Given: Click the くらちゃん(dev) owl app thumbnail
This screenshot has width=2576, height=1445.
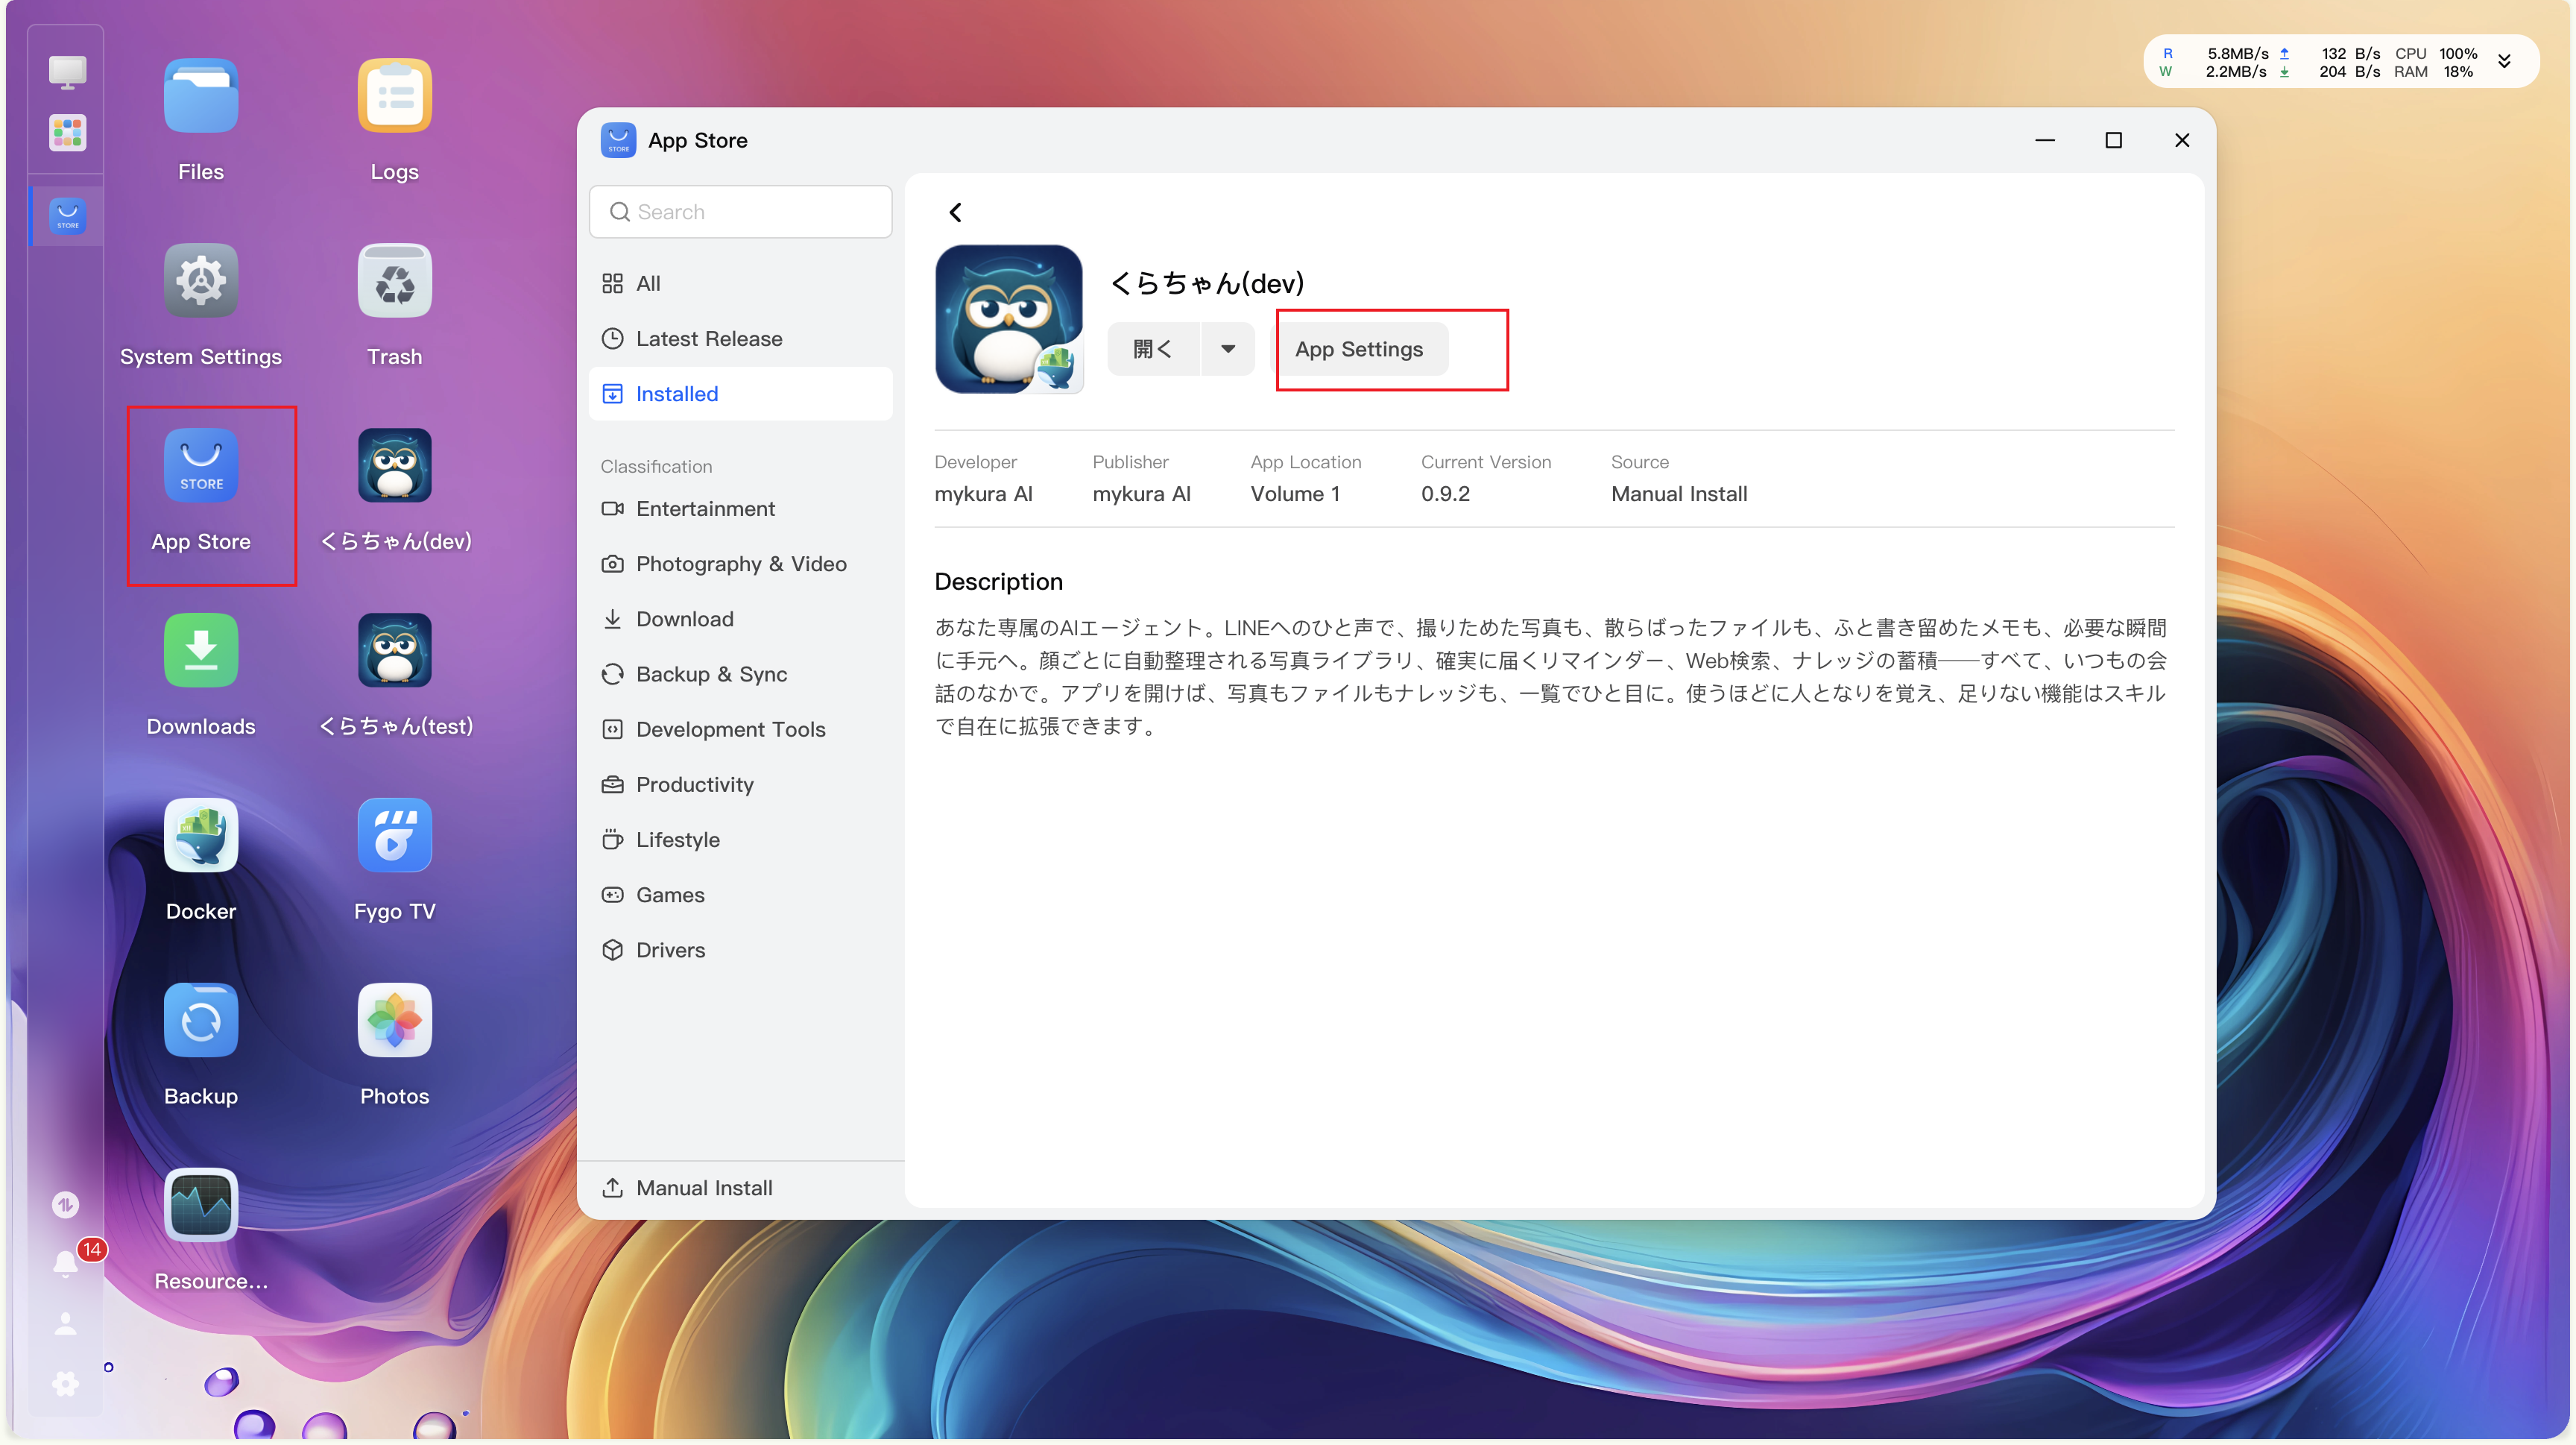Looking at the screenshot, I should [1009, 319].
